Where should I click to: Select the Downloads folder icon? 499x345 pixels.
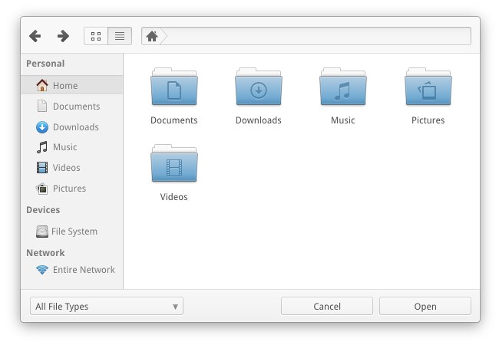(x=259, y=87)
